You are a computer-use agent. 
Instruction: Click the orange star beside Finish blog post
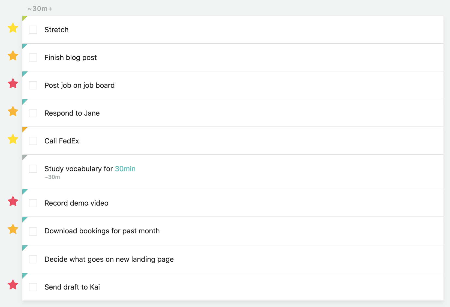(x=13, y=56)
